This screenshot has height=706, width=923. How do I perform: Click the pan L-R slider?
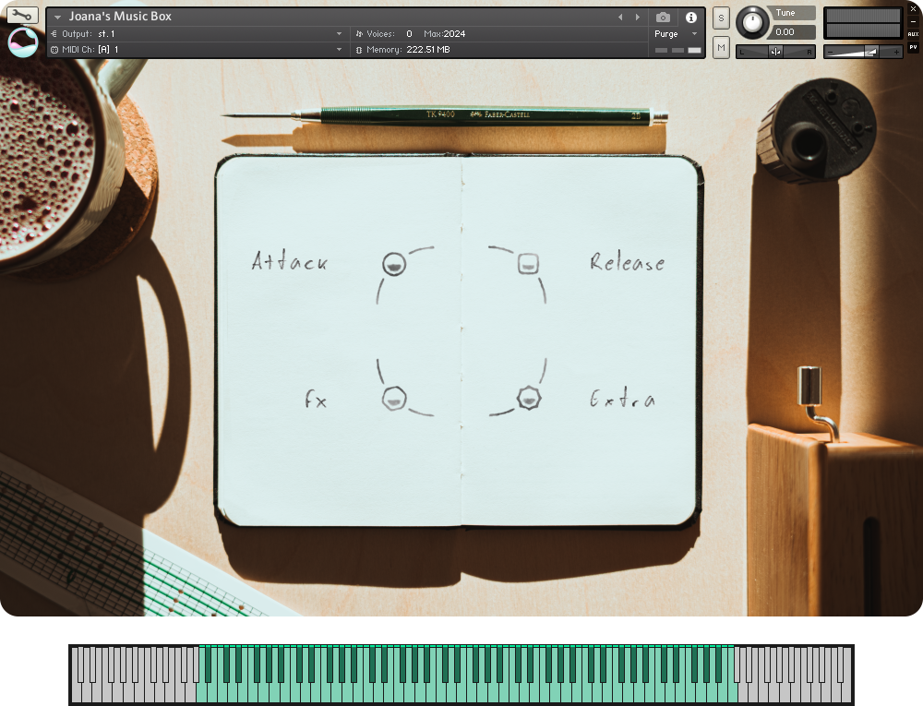(x=776, y=52)
